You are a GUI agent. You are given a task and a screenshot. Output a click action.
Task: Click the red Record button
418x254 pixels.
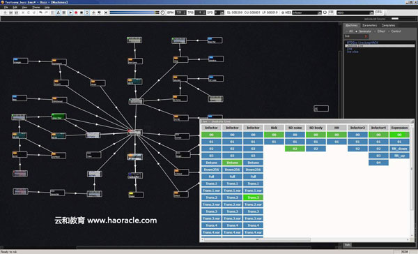click(x=76, y=13)
